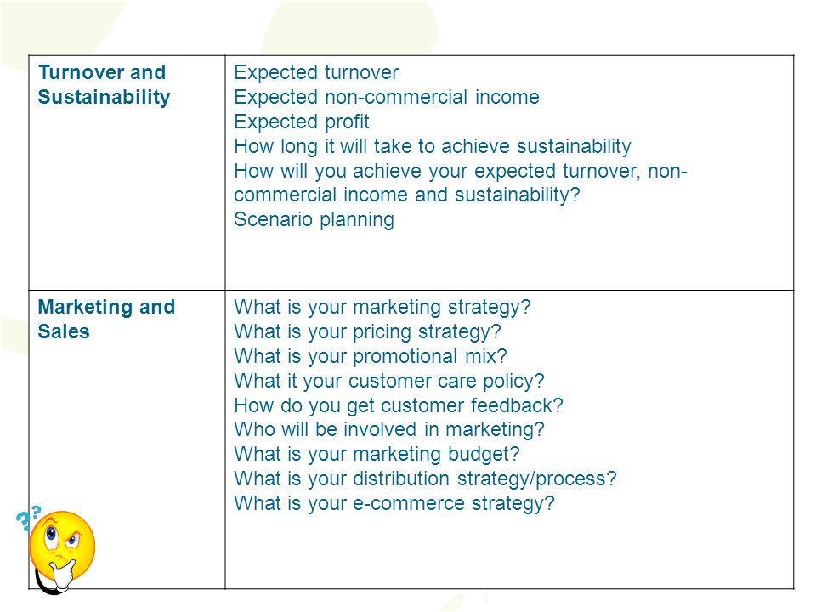
Task: Select What is your marketing strategy question
Action: (382, 307)
